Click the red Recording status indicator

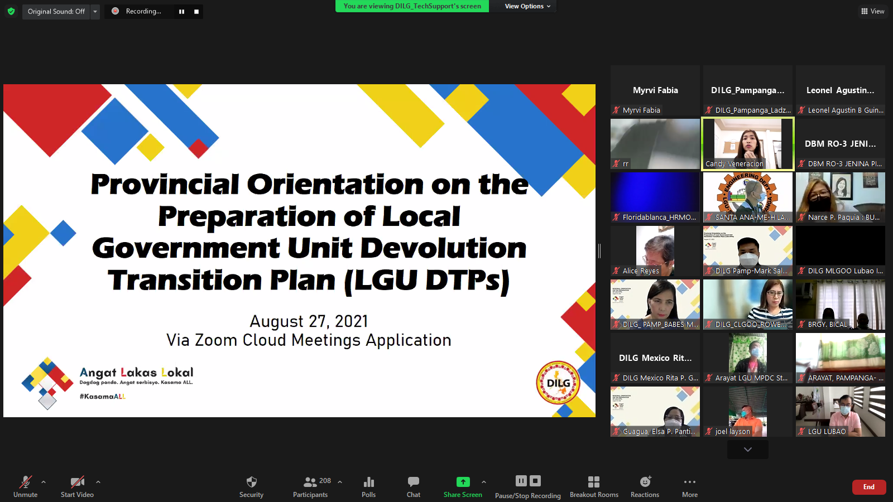[116, 11]
